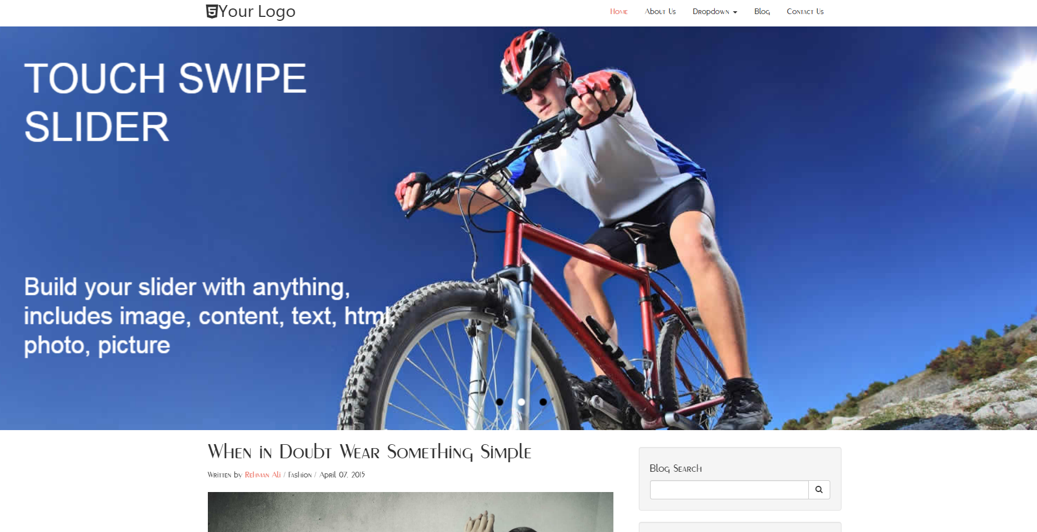Select the second slider pagination dot
This screenshot has width=1037, height=532.
pos(522,402)
